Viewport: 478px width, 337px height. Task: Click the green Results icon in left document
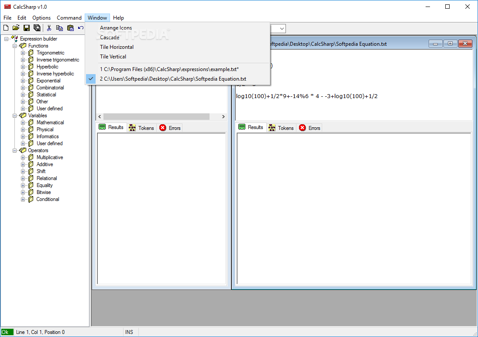tap(102, 127)
